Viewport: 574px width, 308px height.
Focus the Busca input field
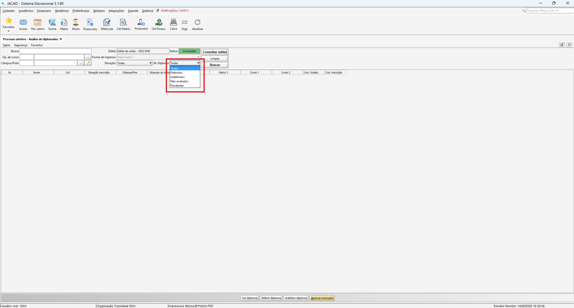(55, 51)
